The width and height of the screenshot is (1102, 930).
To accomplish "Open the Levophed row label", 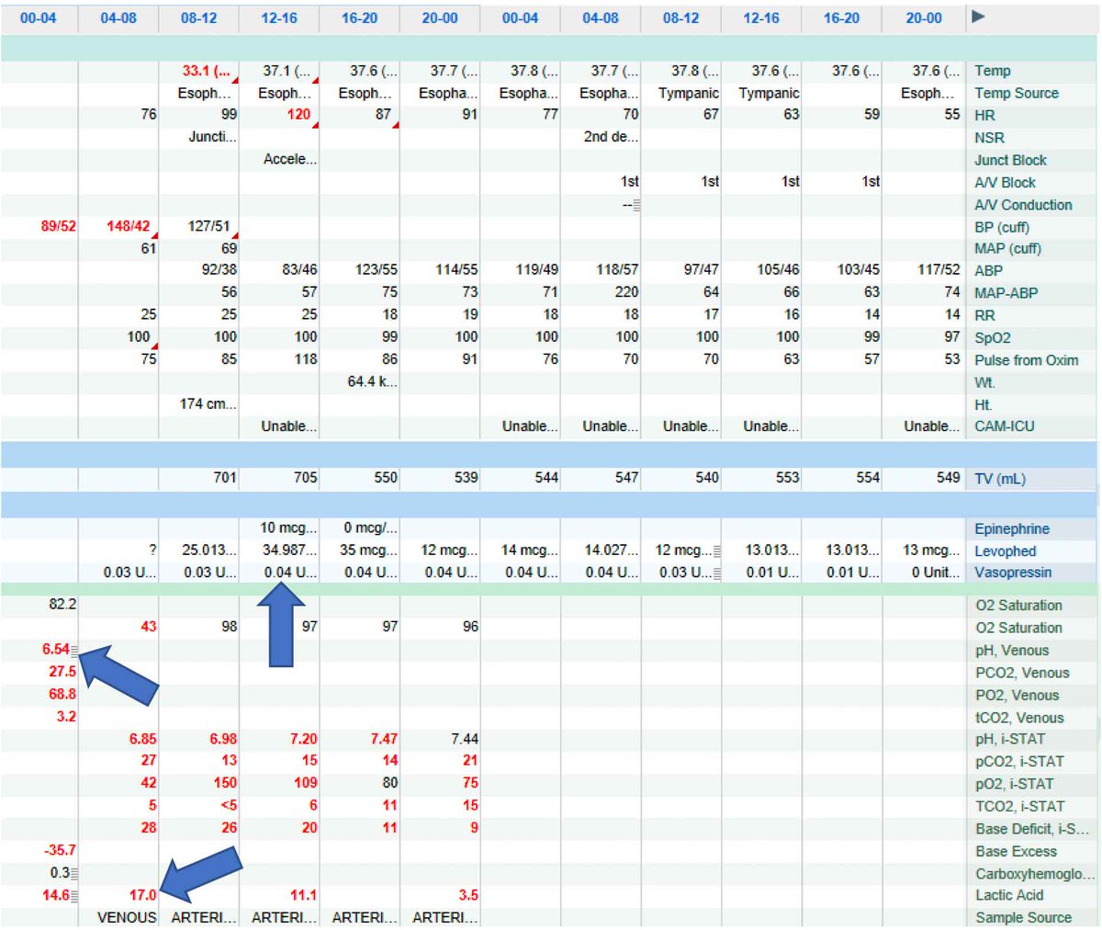I will pos(1006,551).
